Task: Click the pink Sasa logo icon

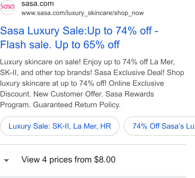Action: point(7,8)
